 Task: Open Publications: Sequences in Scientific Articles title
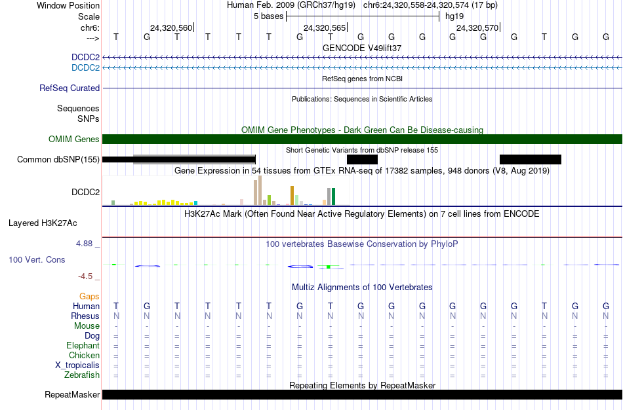362,99
